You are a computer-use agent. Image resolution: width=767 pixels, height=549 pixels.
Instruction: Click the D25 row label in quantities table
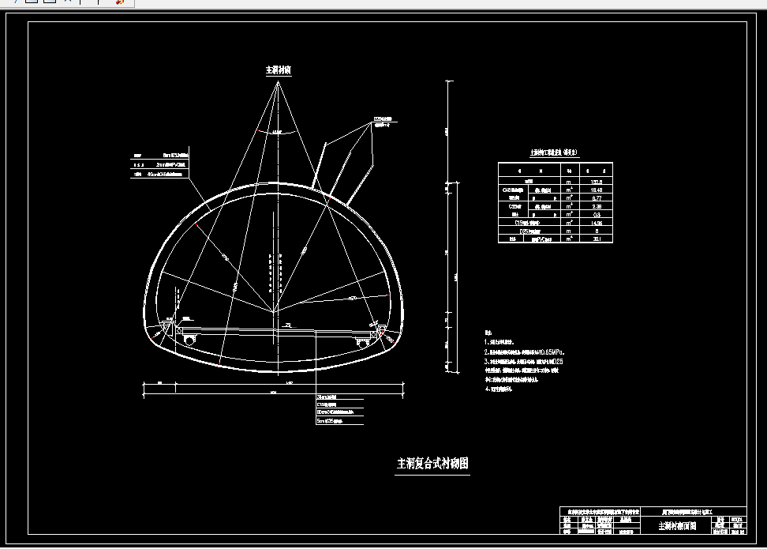529,231
